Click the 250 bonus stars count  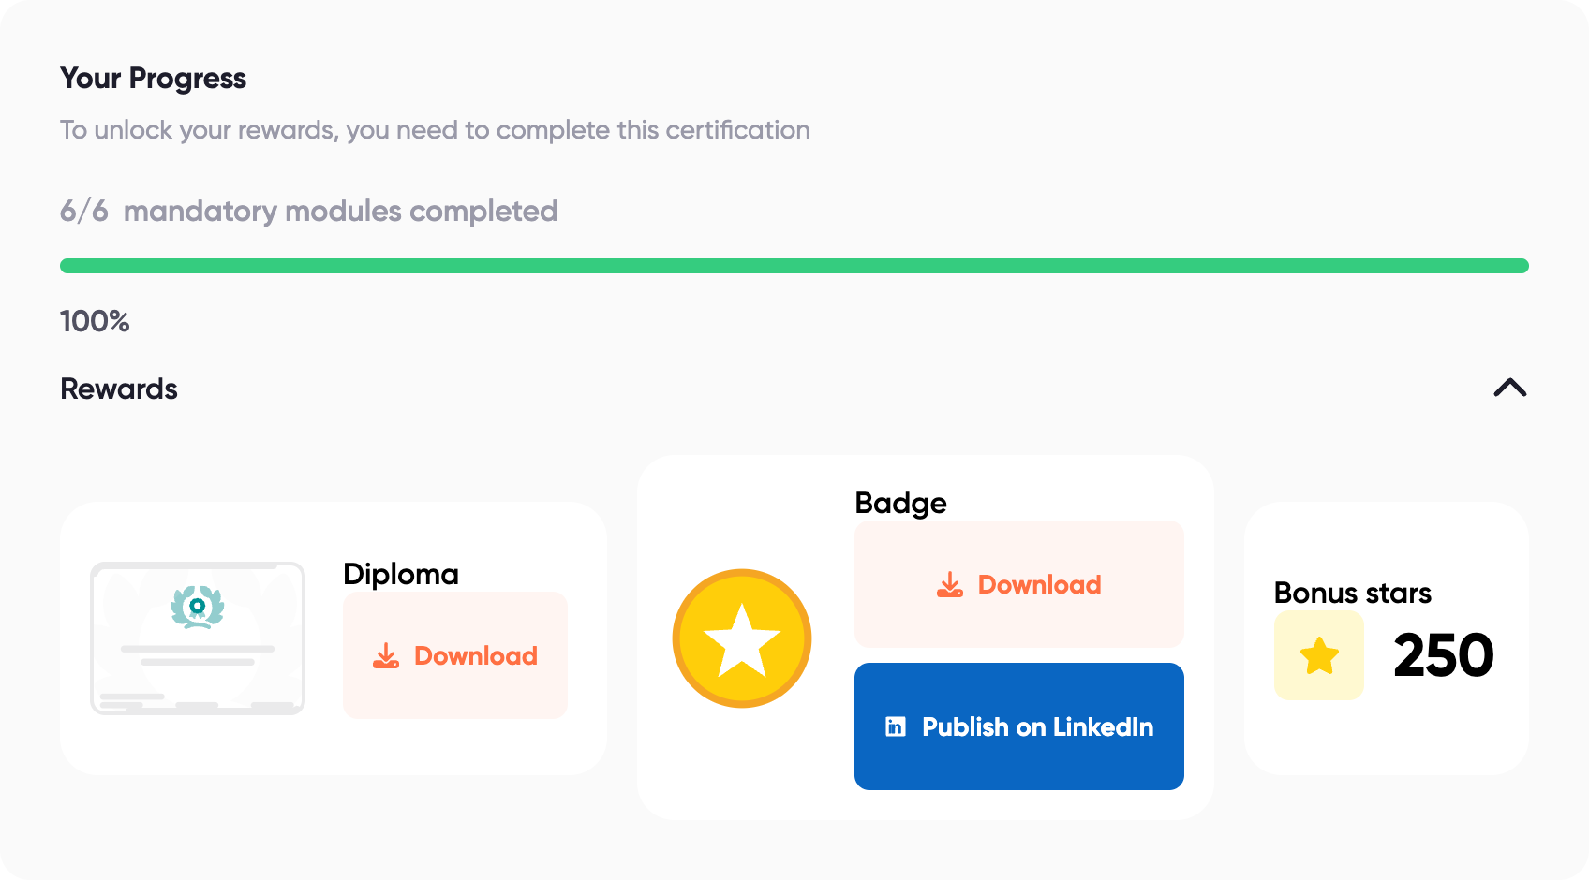[1444, 655]
